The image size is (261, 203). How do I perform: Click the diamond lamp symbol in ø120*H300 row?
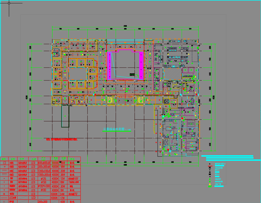pos(4,186)
